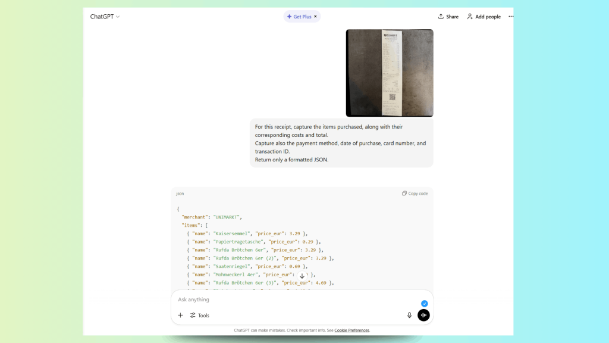
Task: Open the Cookie Preferences link
Action: click(x=351, y=330)
